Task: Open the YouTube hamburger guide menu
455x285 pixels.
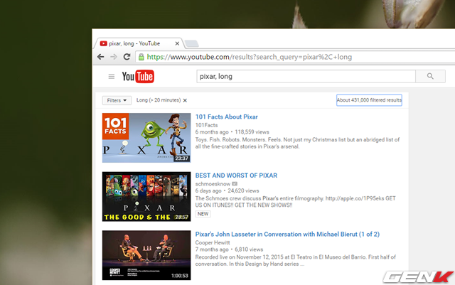Action: [x=111, y=77]
